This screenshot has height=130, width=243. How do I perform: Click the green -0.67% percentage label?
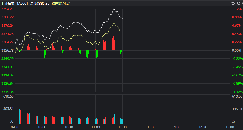[238, 75]
